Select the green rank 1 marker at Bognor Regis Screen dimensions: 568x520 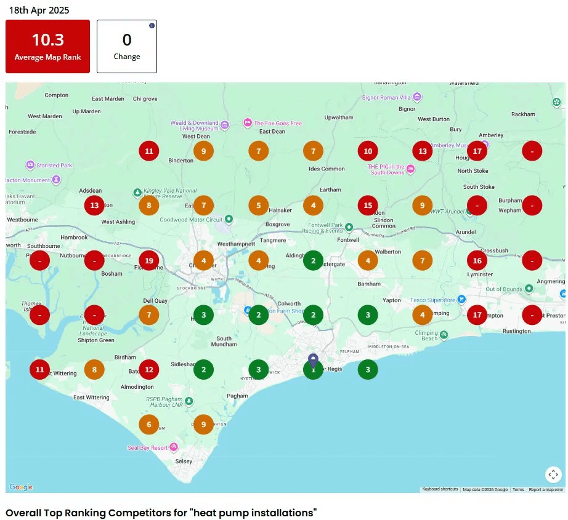[313, 369]
